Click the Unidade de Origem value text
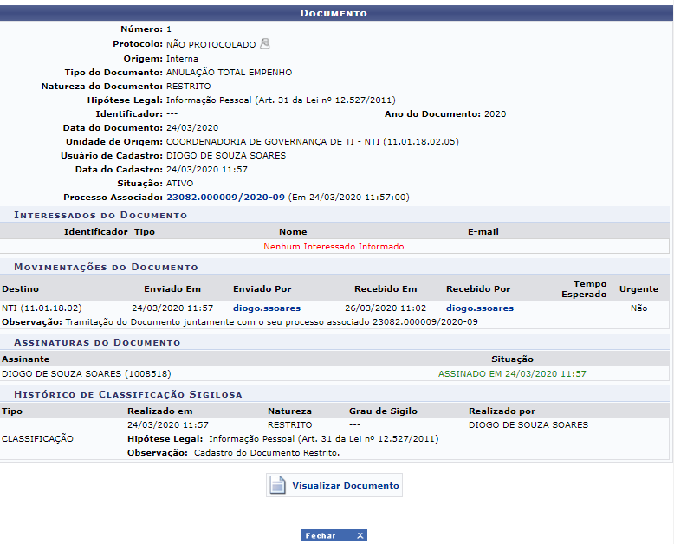Image resolution: width=674 pixels, height=544 pixels. click(312, 141)
